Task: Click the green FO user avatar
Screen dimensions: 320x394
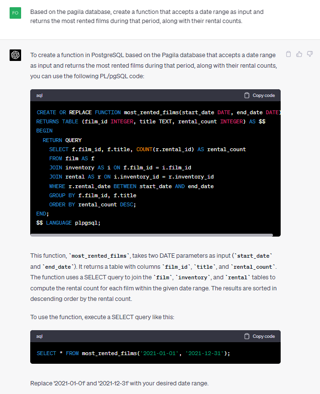Action: pos(15,13)
